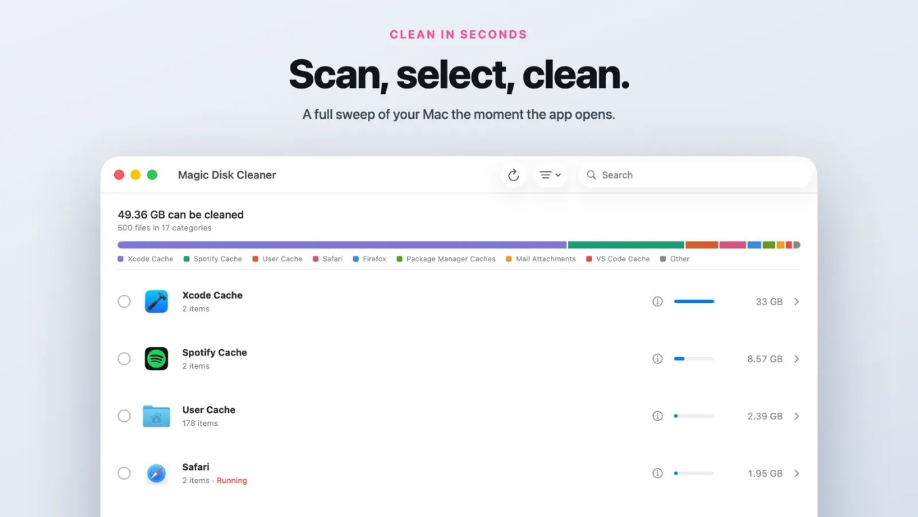This screenshot has width=918, height=517.
Task: Click the User Cache folder icon
Action: tap(156, 416)
